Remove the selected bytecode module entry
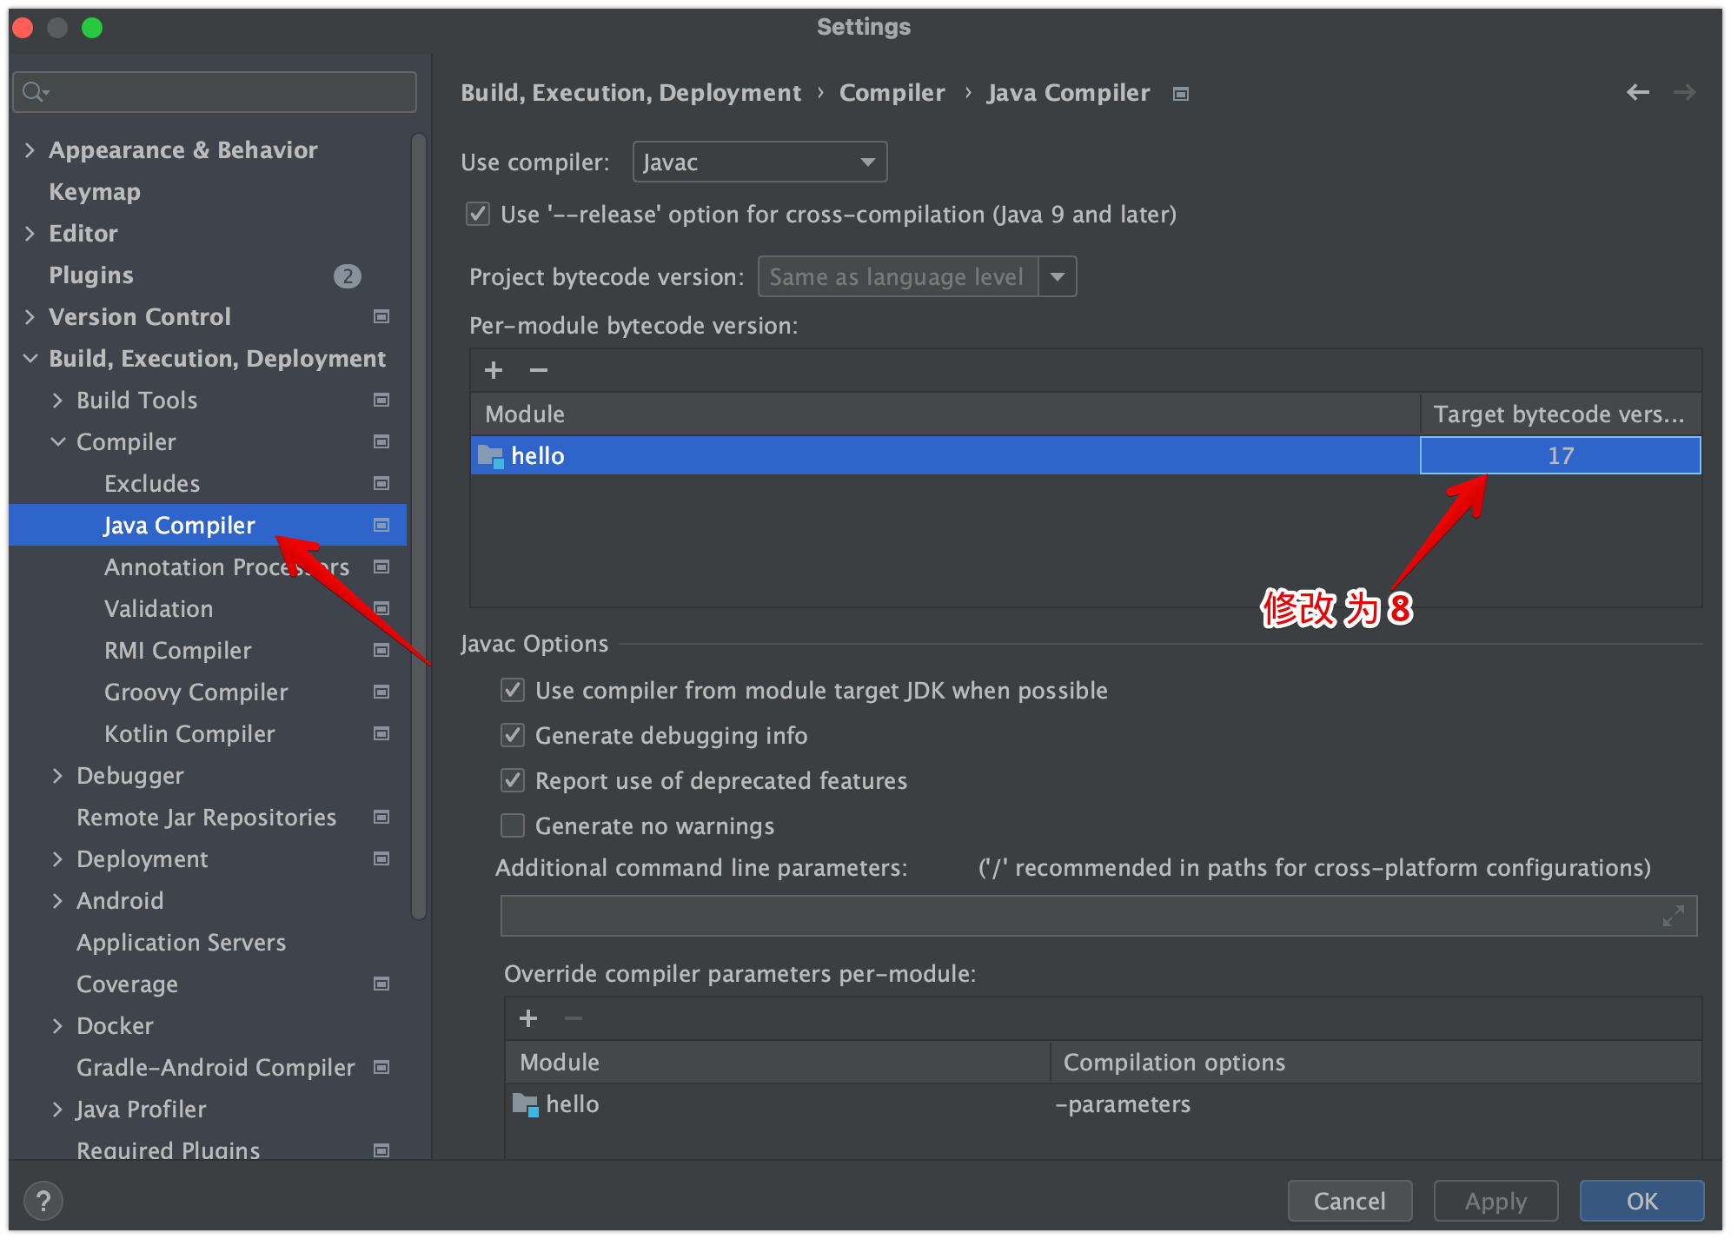Viewport: 1731px width, 1239px height. 539,370
